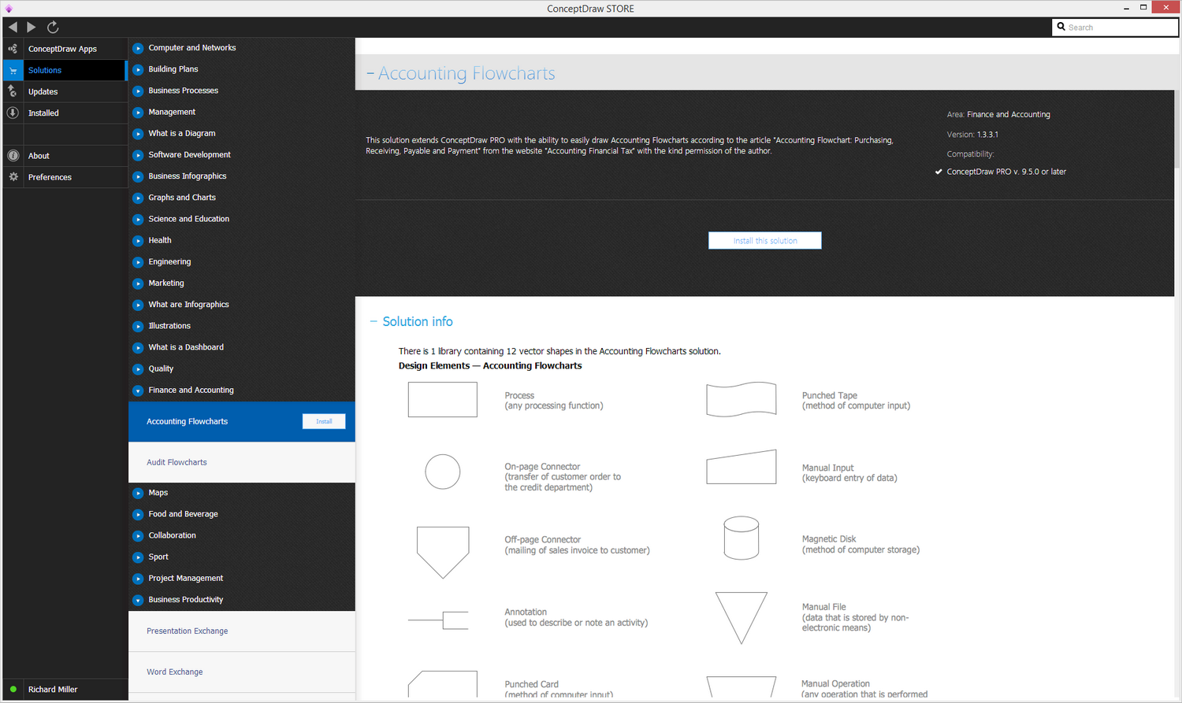Collapse the Solution info section
Viewport: 1182px width, 703px height.
click(374, 321)
